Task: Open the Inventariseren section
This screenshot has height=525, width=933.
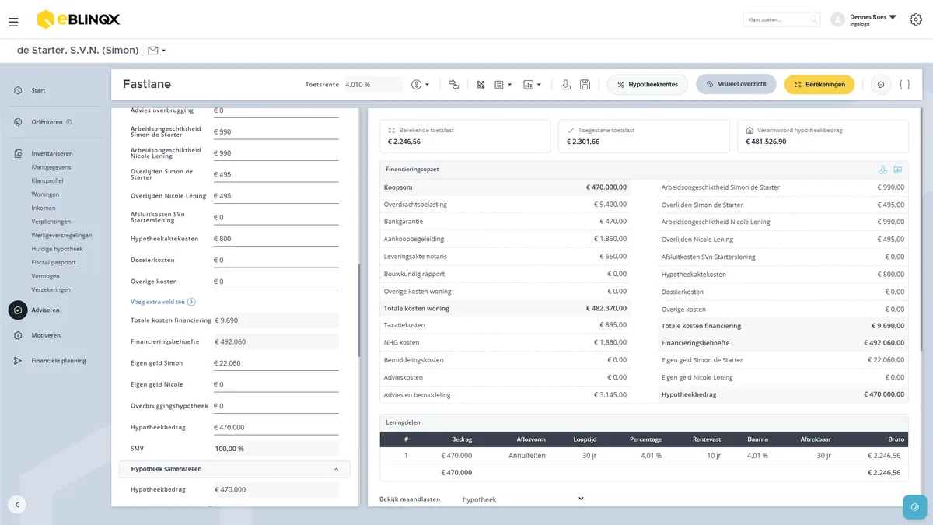Action: (51, 153)
